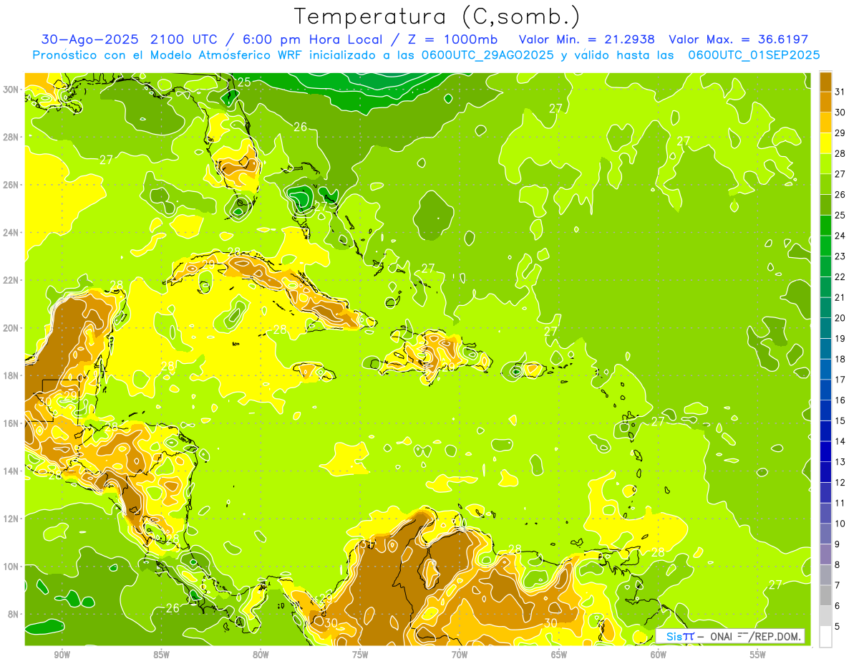Click the colorbar label 5
The width and height of the screenshot is (859, 664).
(838, 627)
